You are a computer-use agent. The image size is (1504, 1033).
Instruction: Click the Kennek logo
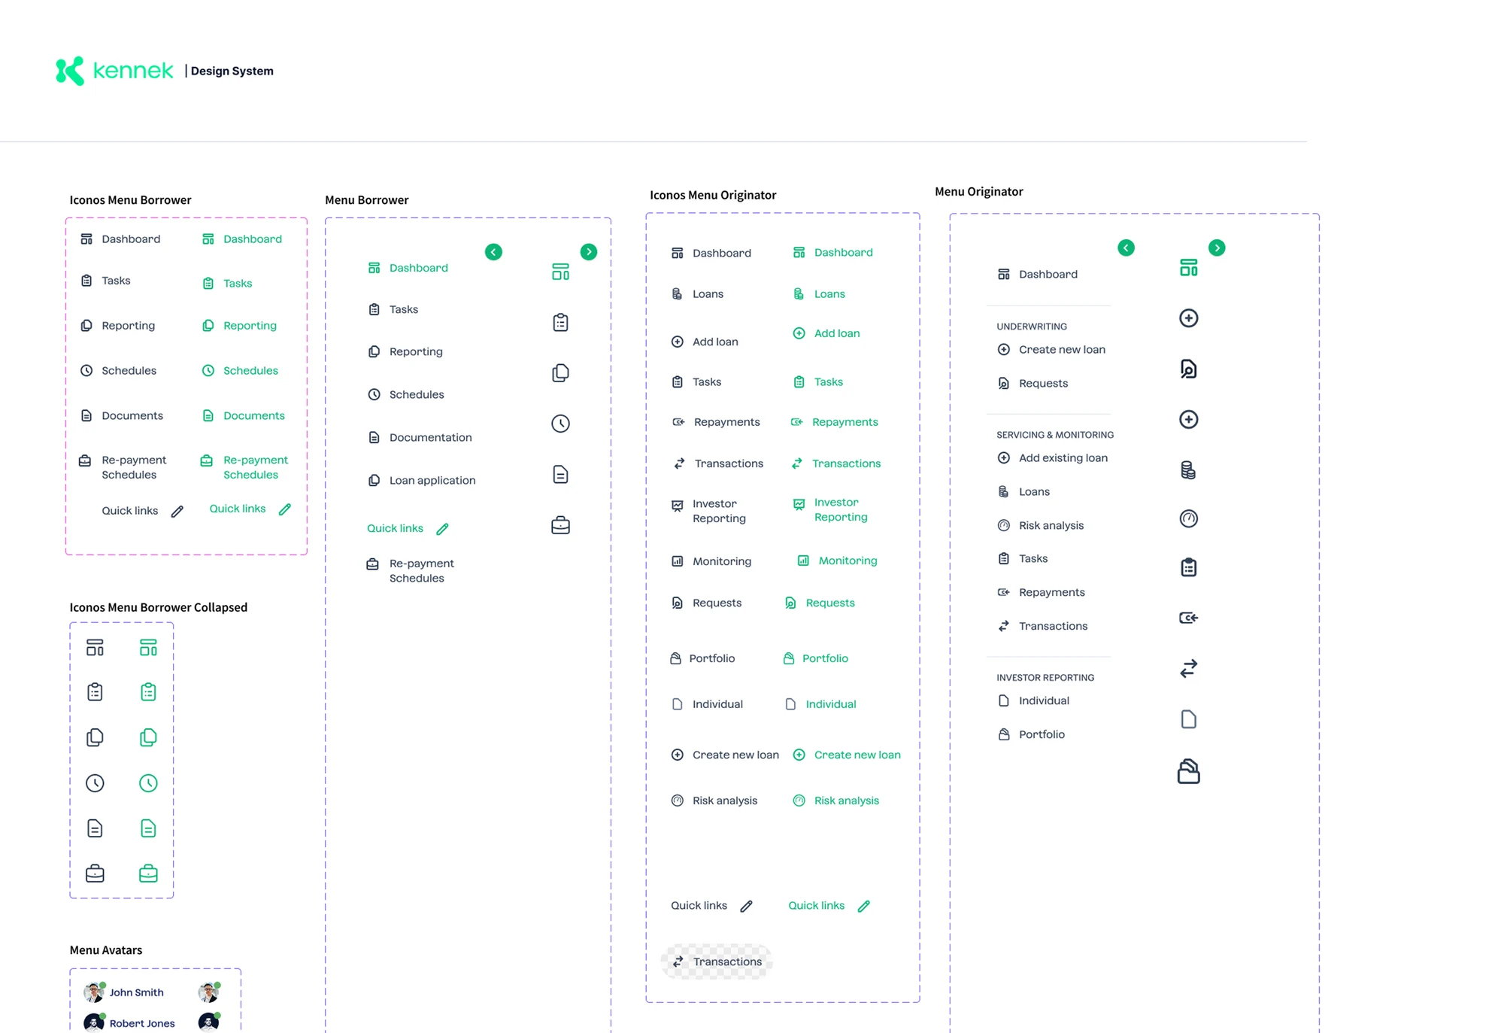point(114,71)
